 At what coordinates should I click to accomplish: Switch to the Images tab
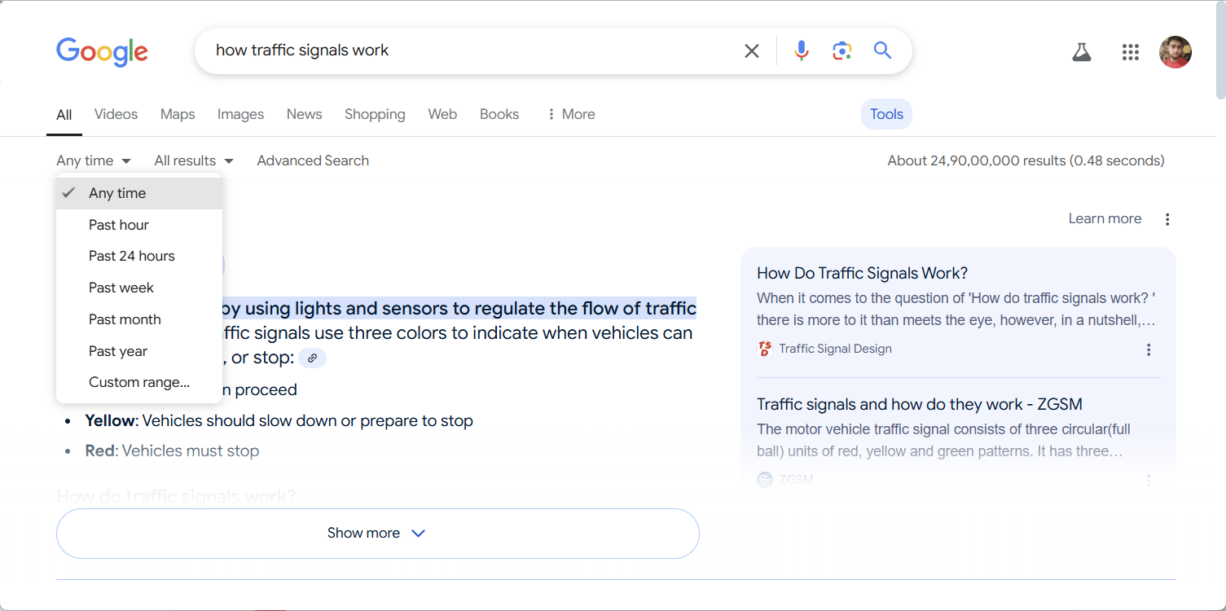(240, 114)
